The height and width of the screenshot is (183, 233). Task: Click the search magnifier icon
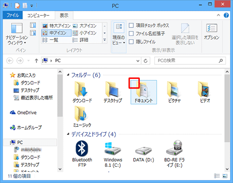[x=221, y=61]
